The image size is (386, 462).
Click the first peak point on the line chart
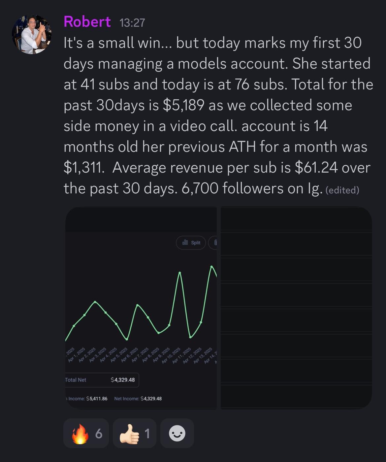95,302
